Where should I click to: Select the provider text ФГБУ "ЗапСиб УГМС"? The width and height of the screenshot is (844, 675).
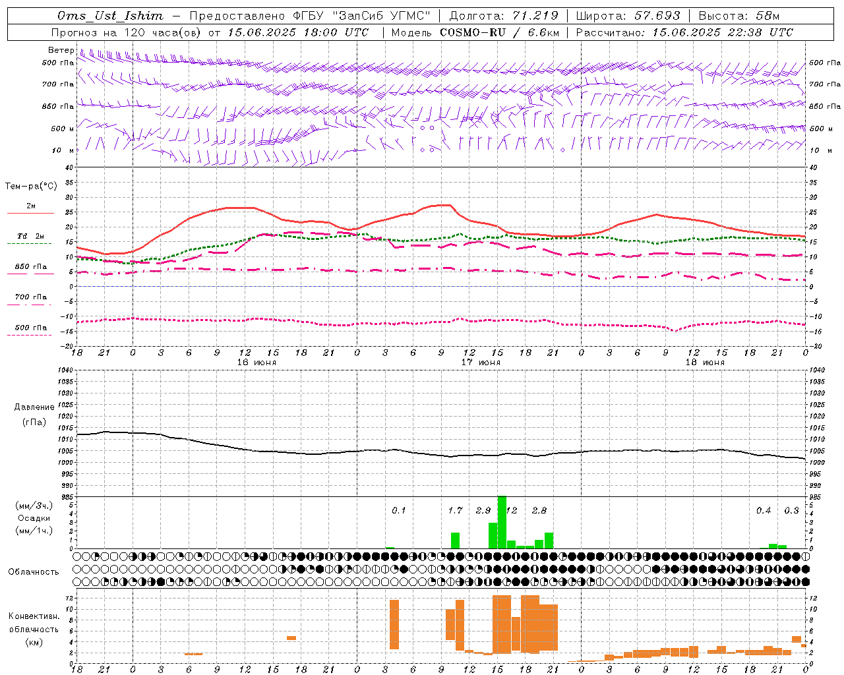pyautogui.click(x=361, y=16)
